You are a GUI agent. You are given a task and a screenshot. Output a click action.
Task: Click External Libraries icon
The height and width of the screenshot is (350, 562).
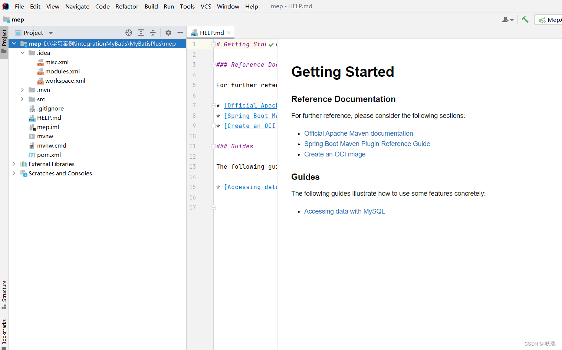pyautogui.click(x=24, y=164)
